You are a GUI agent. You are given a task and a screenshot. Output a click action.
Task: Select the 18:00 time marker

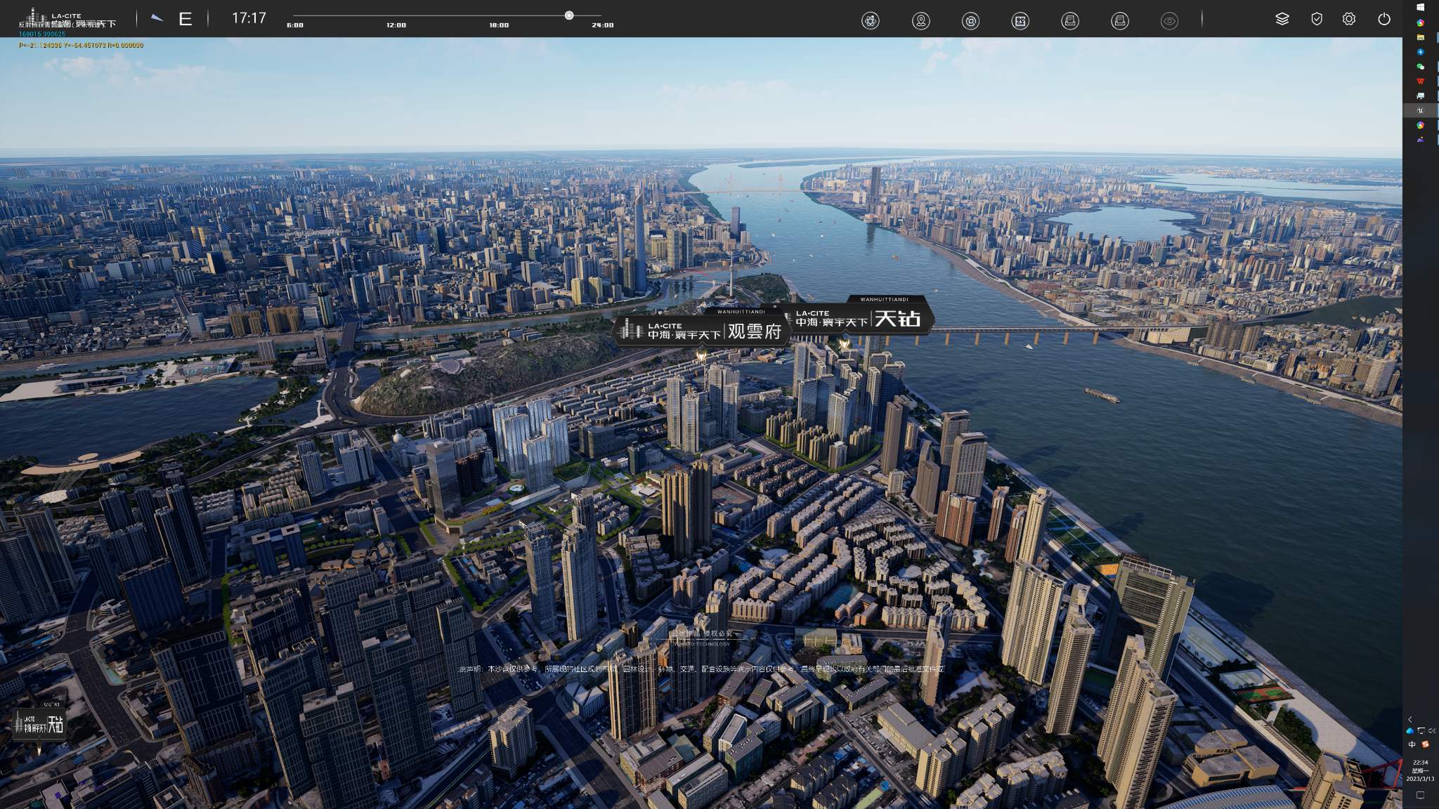click(x=499, y=25)
